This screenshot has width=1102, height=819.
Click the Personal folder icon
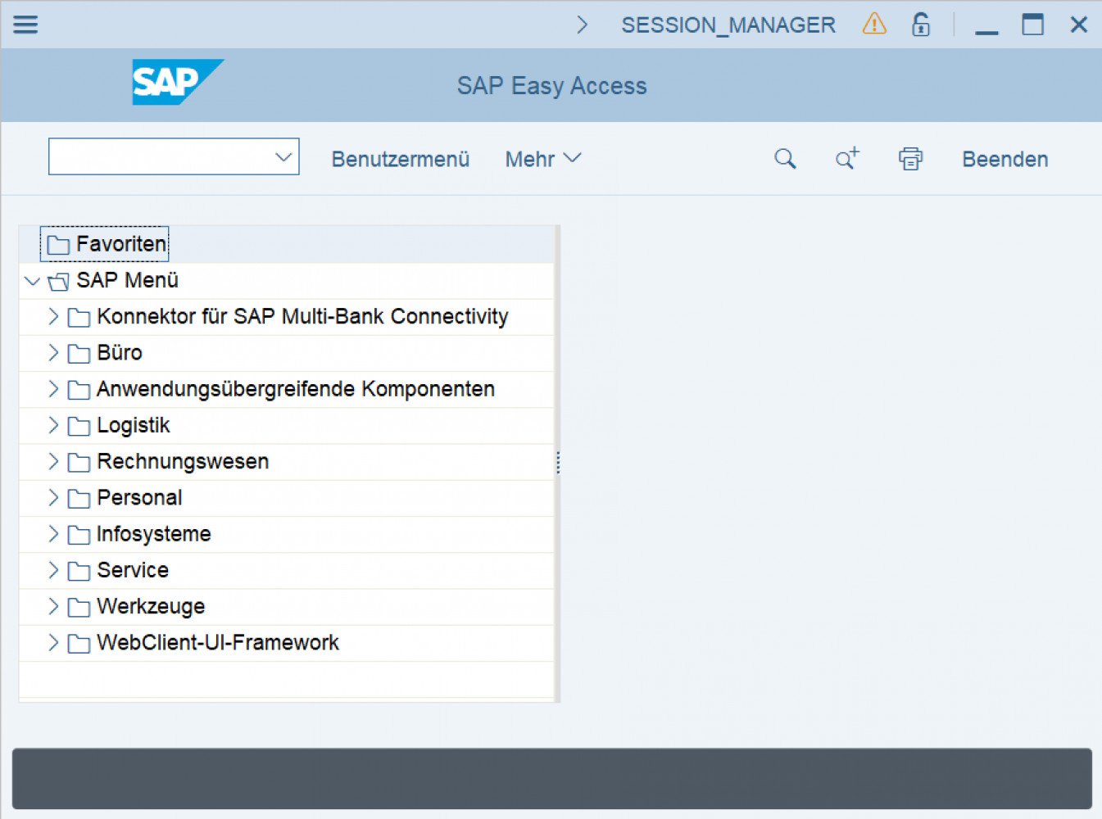coord(79,499)
